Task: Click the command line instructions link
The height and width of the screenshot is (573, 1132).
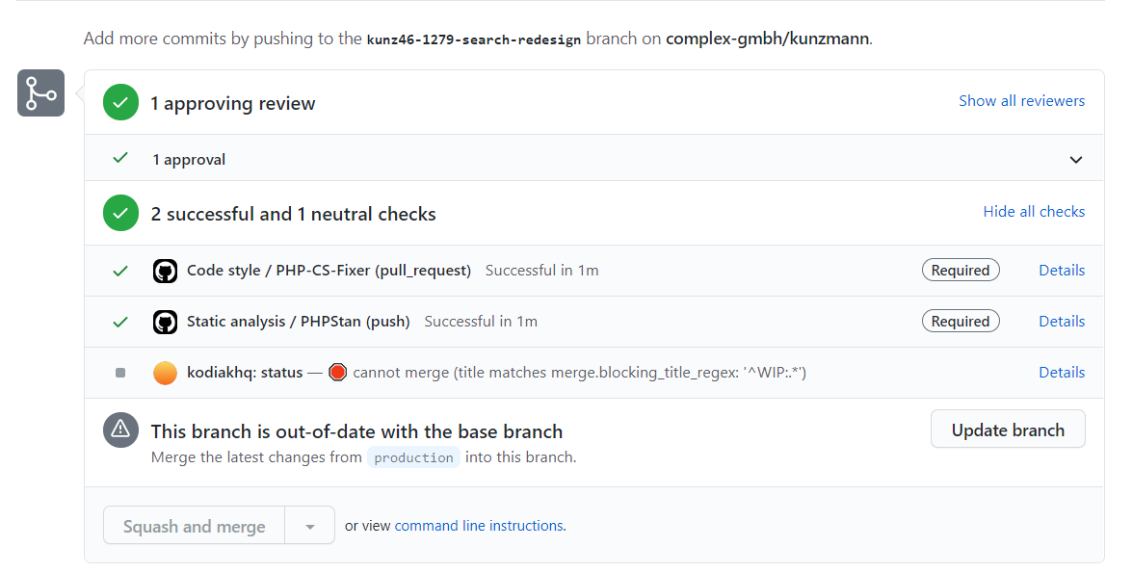Action: pyautogui.click(x=477, y=525)
